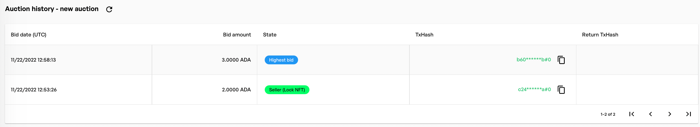Screen dimensions: 700x127
Task: Click the Highest bid status badge
Action: 281,60
